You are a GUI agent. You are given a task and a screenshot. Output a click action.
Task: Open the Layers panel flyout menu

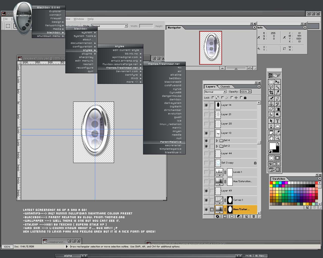(259, 86)
